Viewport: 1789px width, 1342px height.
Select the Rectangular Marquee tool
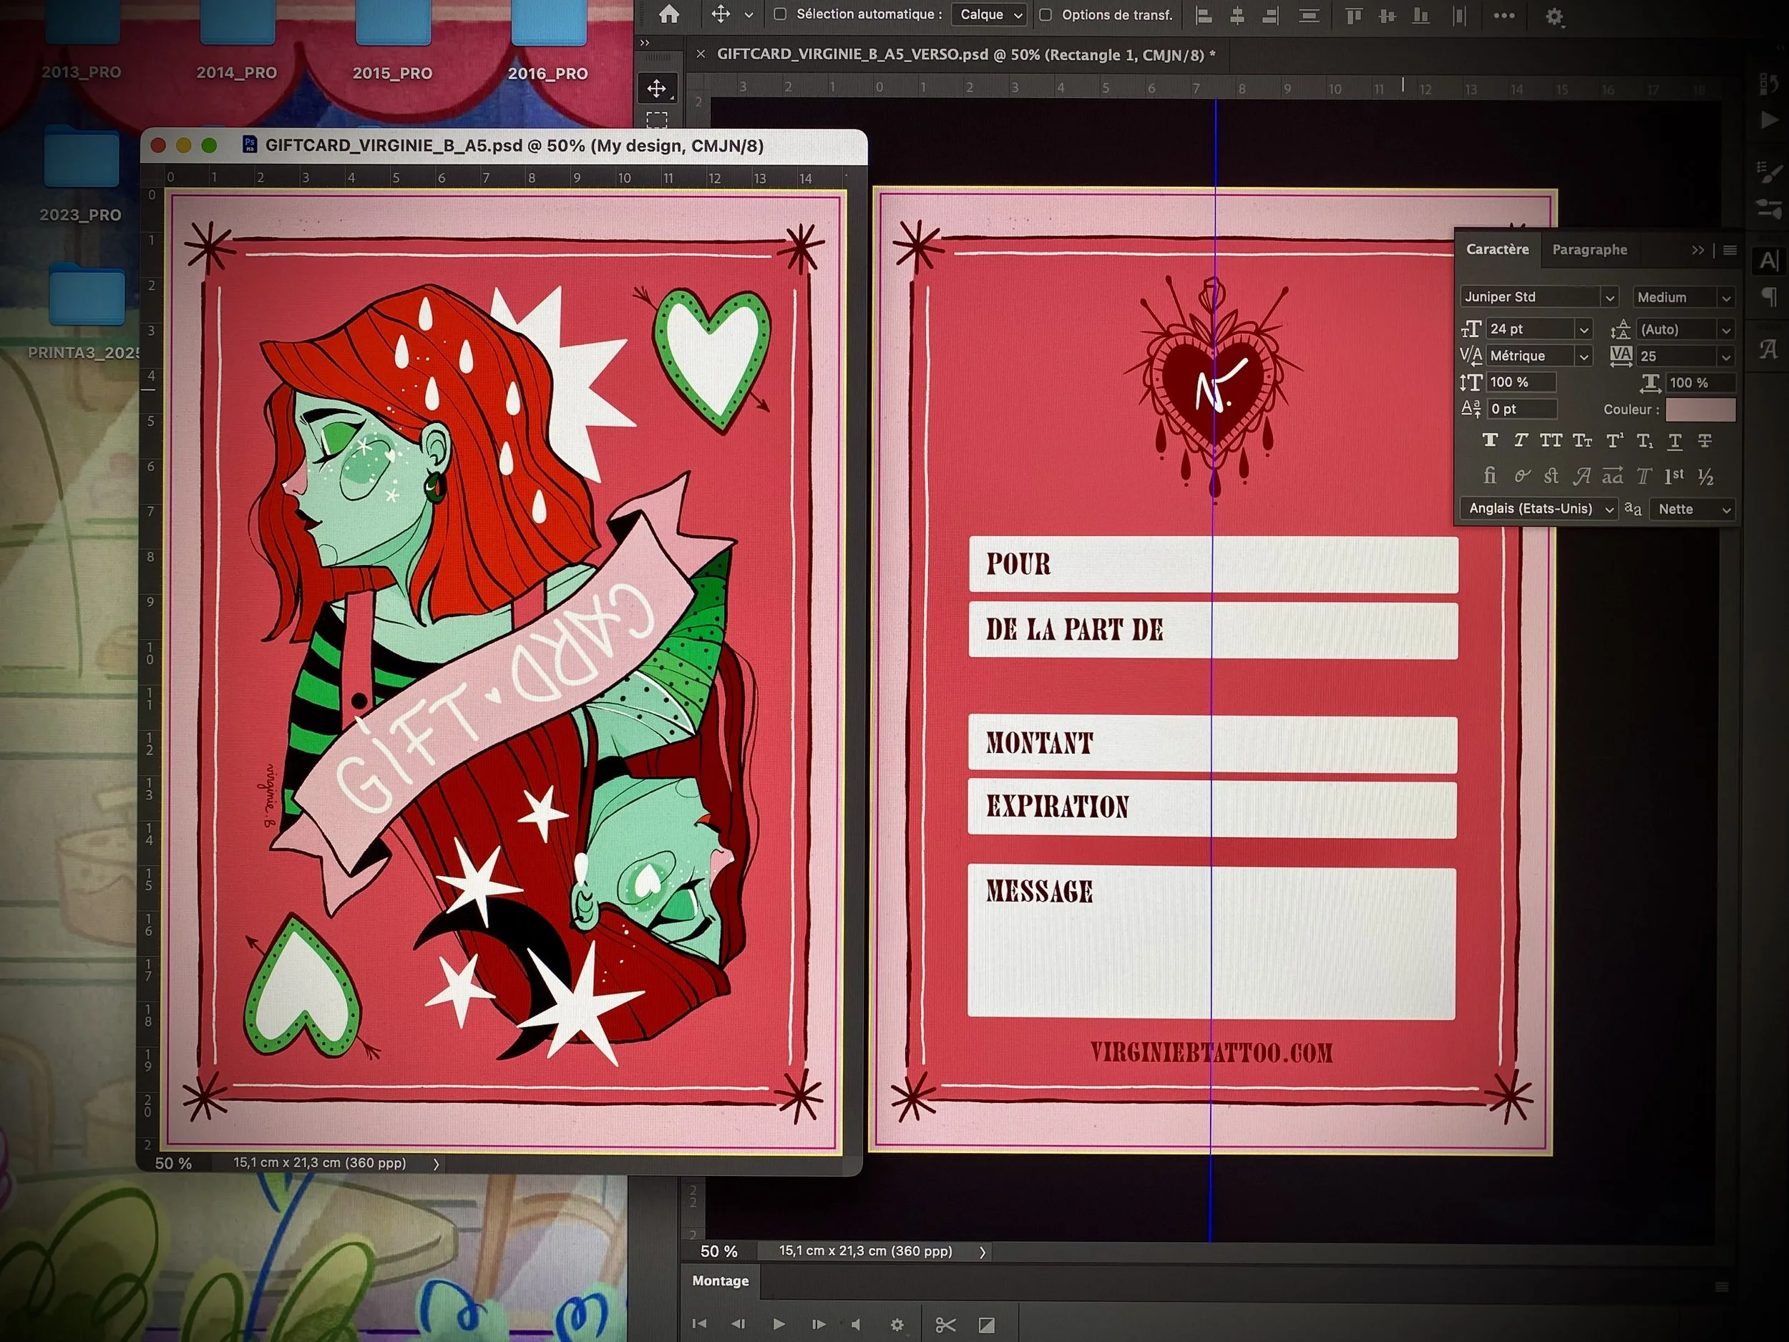pyautogui.click(x=657, y=120)
